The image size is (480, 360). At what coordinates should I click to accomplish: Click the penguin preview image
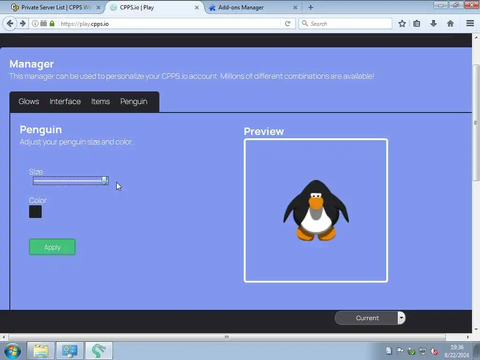(x=316, y=210)
